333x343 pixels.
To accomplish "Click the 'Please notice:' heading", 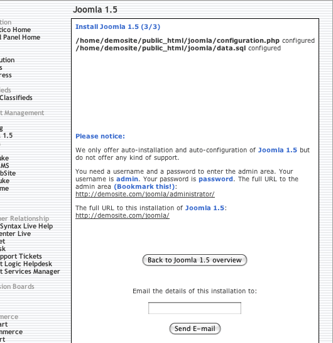I will pyautogui.click(x=101, y=136).
